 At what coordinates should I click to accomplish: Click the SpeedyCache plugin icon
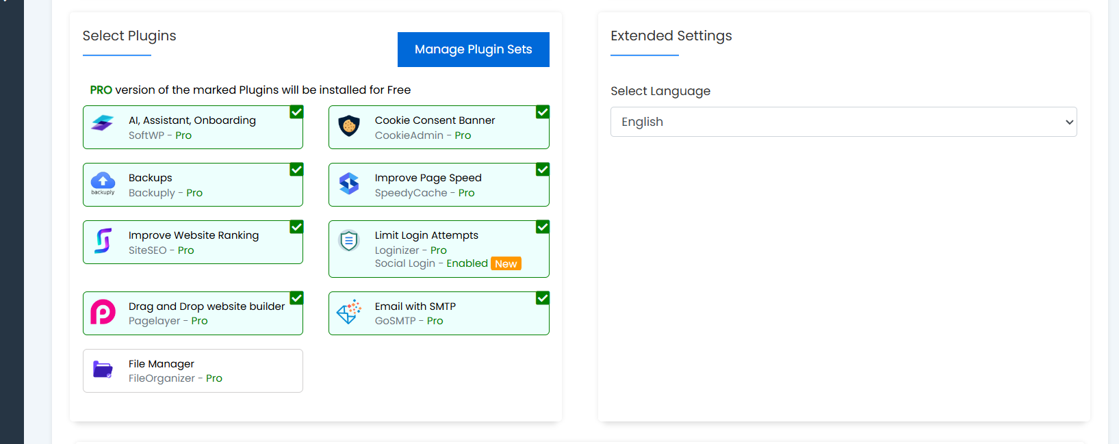pyautogui.click(x=349, y=183)
